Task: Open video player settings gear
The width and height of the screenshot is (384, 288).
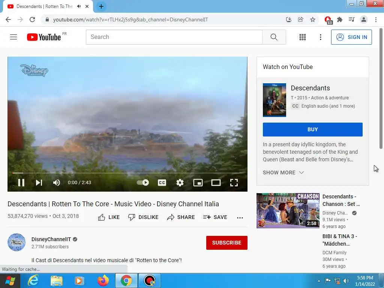Action: pyautogui.click(x=180, y=183)
